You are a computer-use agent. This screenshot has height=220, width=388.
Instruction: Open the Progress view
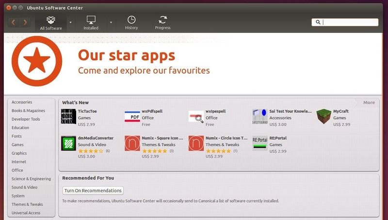tap(162, 23)
